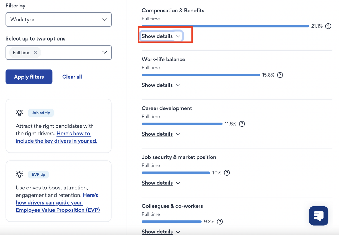The image size is (339, 235).
Task: Click help icon next to 11.6% Career development
Action: click(x=242, y=124)
